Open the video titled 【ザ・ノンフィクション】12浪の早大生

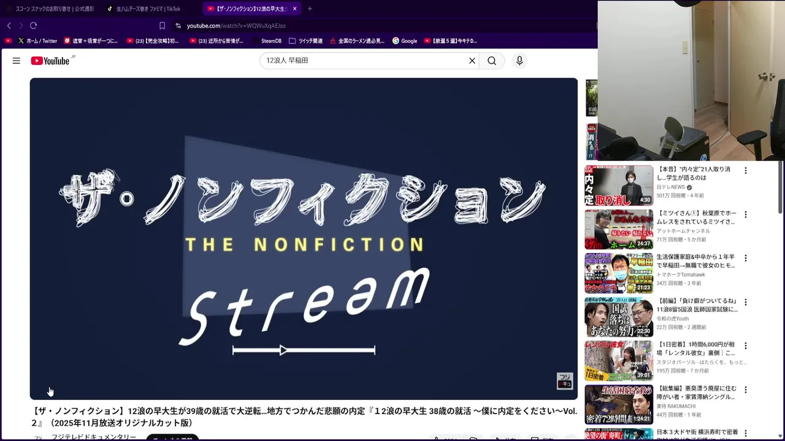(304, 417)
